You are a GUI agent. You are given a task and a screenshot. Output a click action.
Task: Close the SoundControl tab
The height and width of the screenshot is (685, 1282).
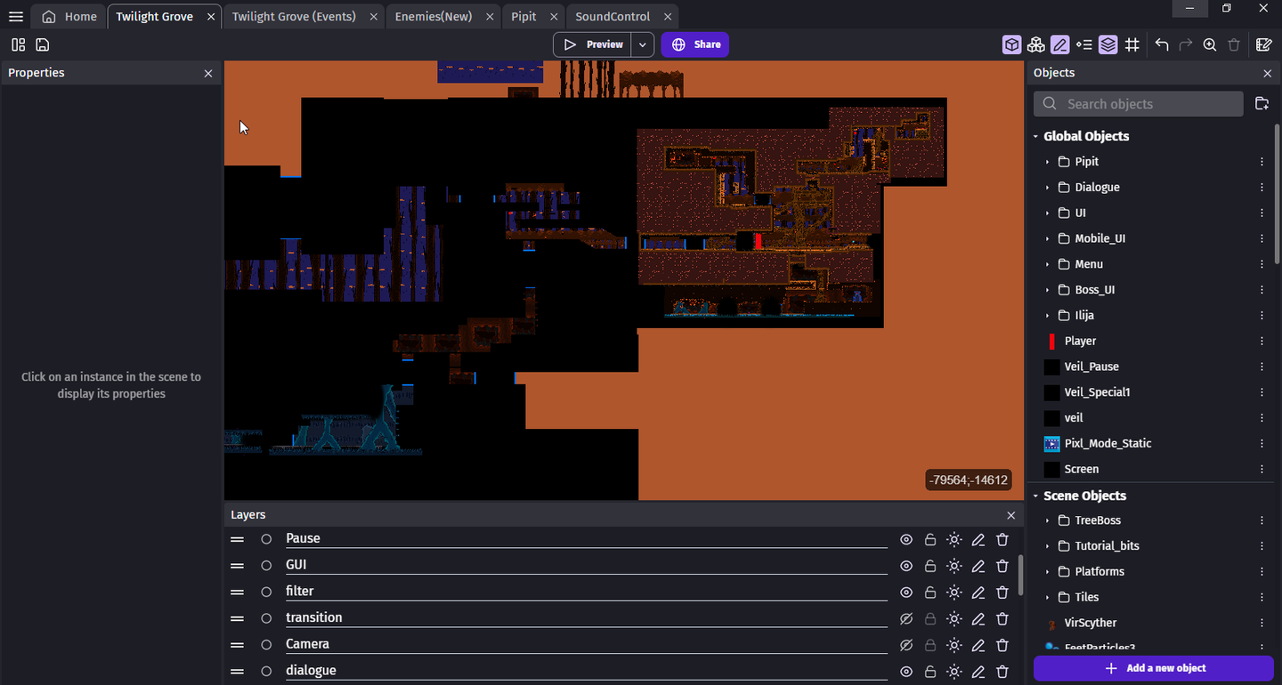click(668, 17)
